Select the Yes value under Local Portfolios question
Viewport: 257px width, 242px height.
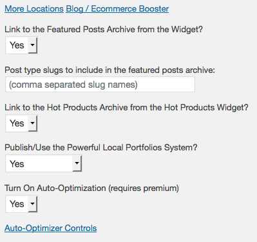coord(17,164)
